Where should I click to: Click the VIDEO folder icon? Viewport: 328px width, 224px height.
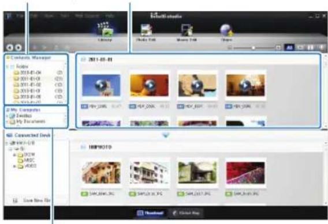tap(21, 166)
